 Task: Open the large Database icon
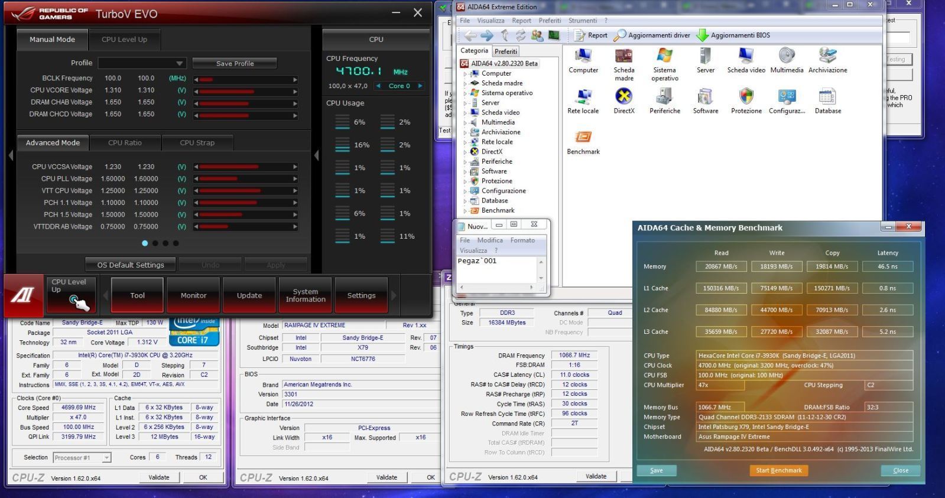[x=828, y=102]
